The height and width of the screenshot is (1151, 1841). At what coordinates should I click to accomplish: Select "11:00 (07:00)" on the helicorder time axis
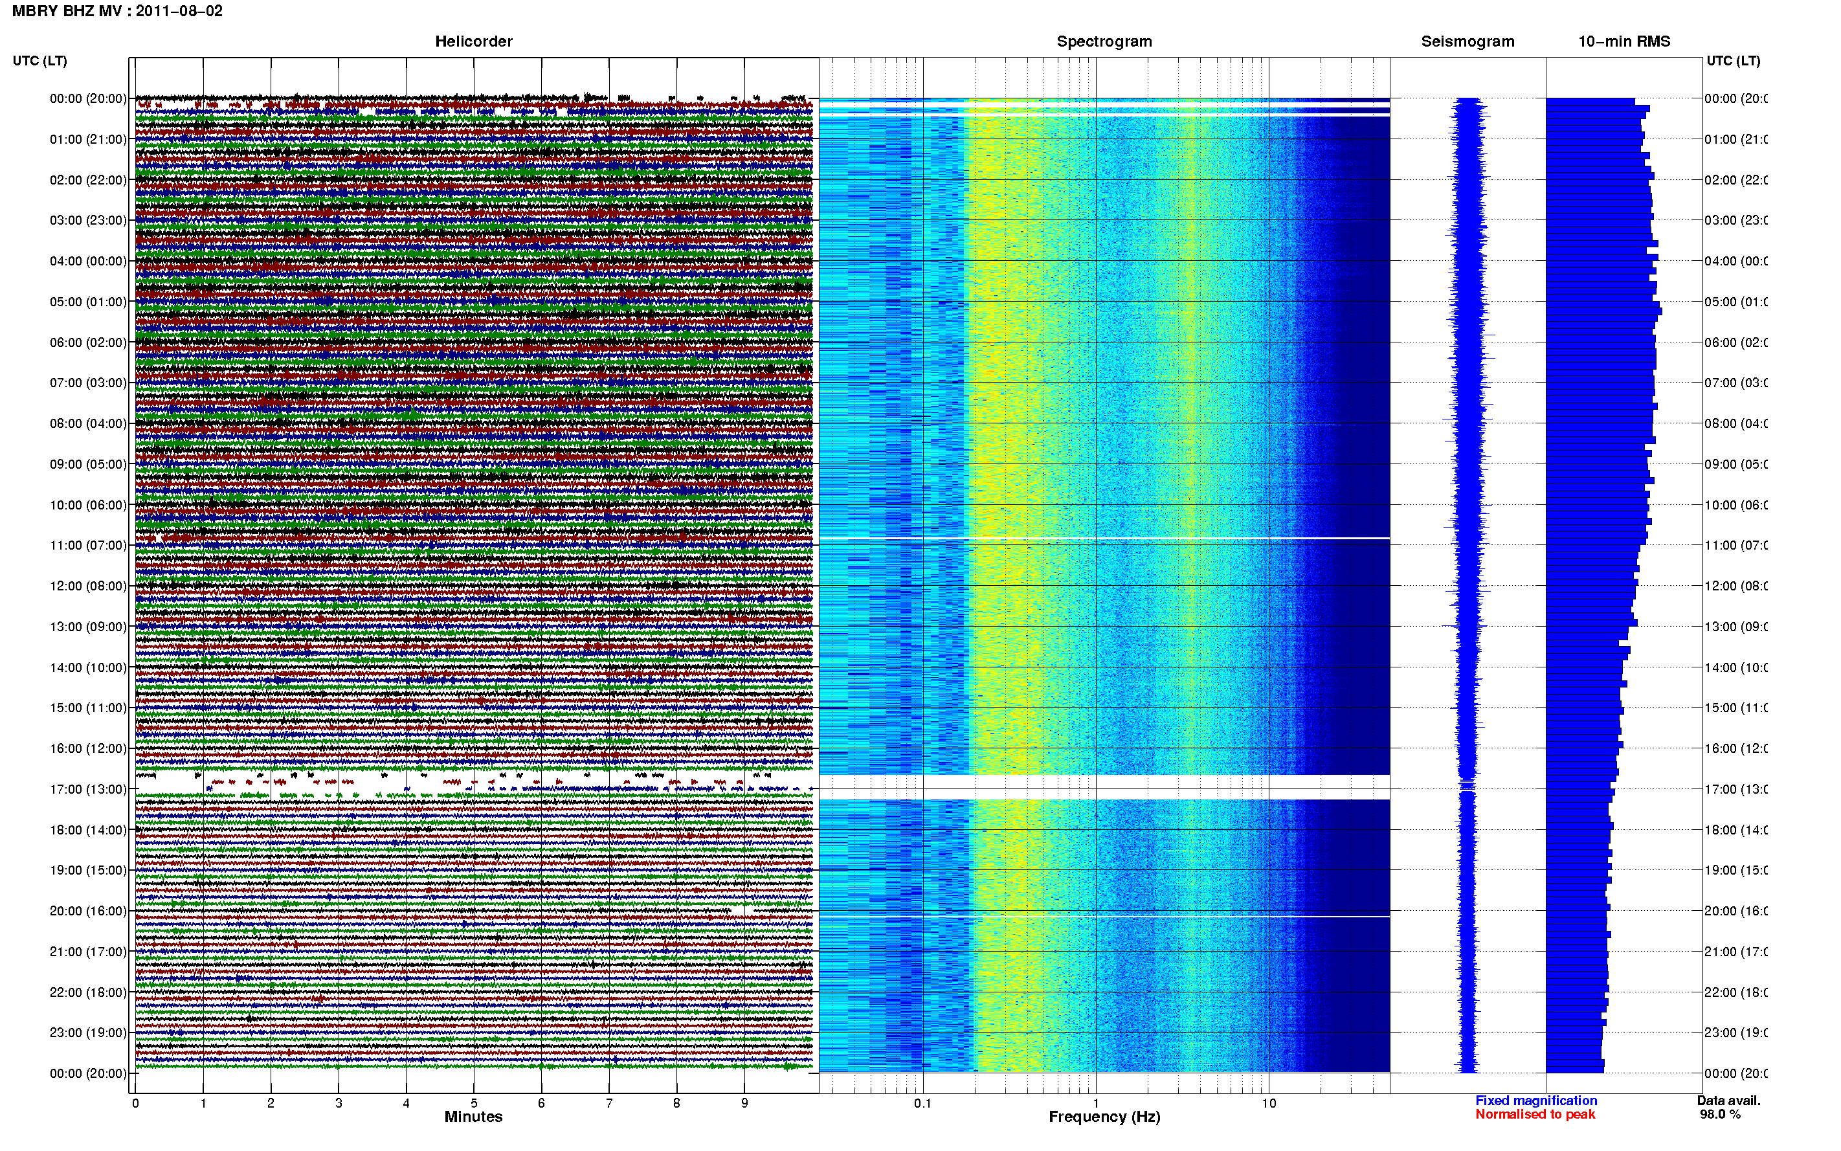tap(88, 546)
